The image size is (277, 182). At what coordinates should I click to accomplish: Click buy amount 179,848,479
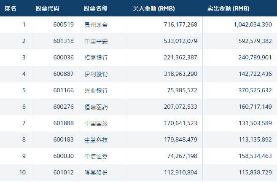(x=180, y=139)
